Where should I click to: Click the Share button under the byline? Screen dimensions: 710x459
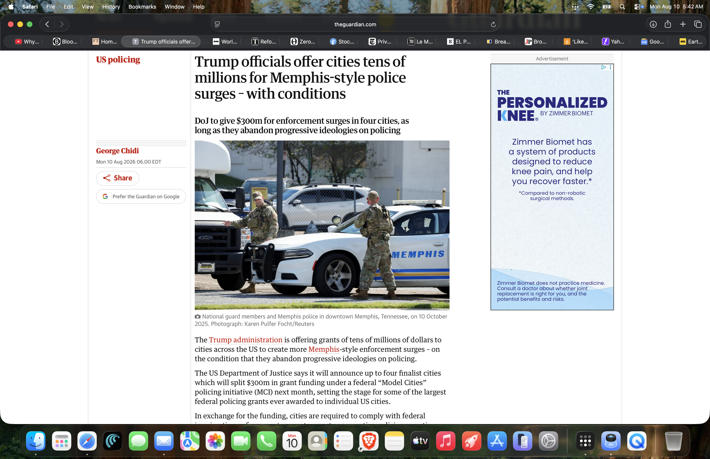click(118, 178)
